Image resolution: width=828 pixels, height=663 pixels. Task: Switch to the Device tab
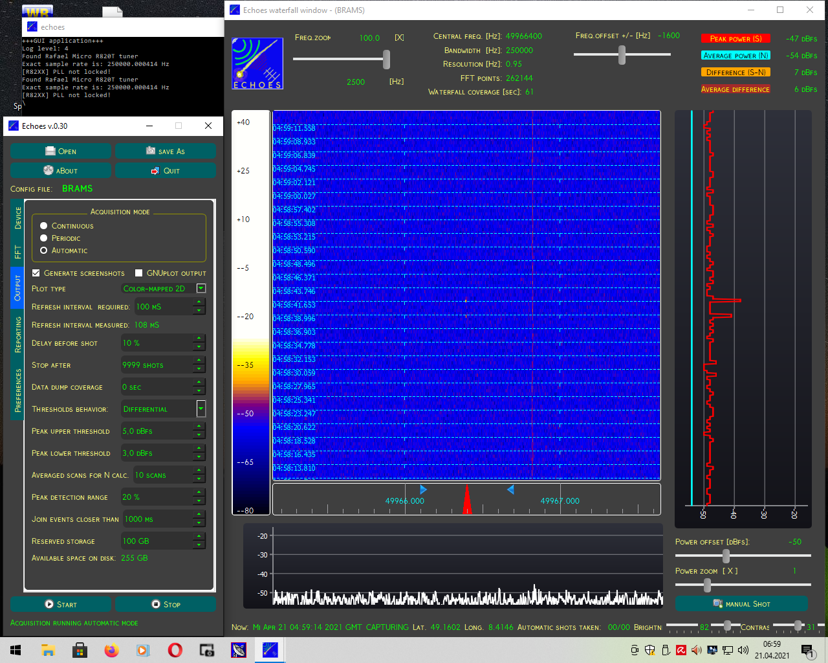tap(17, 218)
